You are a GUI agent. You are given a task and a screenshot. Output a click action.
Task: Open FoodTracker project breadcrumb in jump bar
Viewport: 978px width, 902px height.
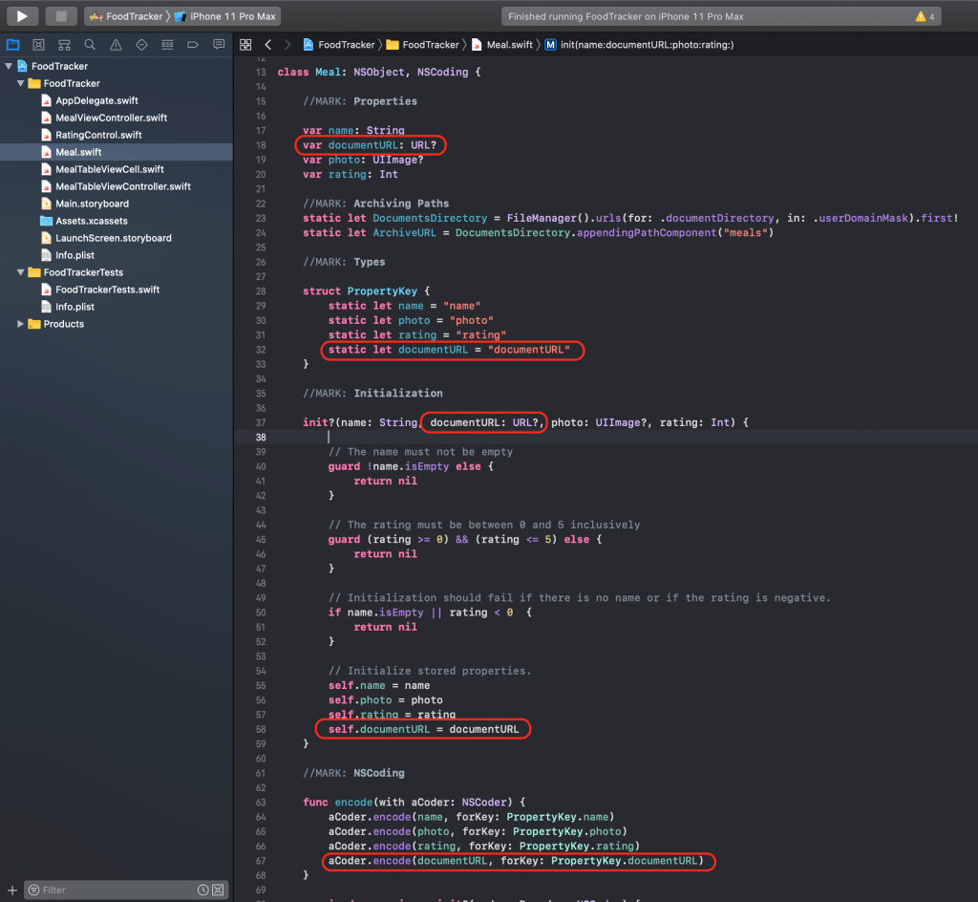pyautogui.click(x=339, y=44)
